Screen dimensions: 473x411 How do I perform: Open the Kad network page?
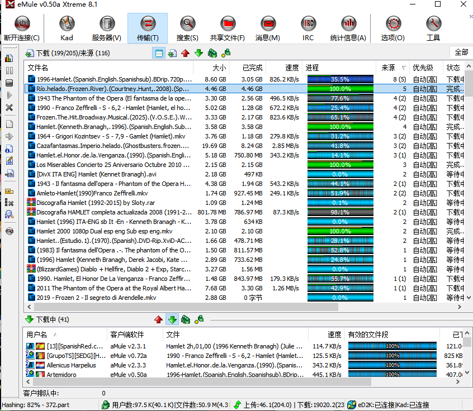pyautogui.click(x=67, y=28)
